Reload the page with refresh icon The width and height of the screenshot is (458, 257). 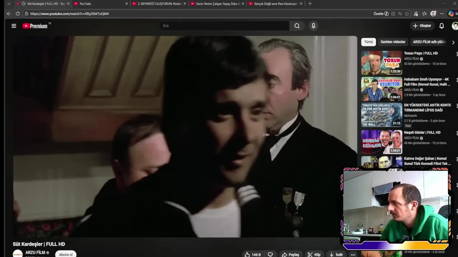[x=18, y=14]
